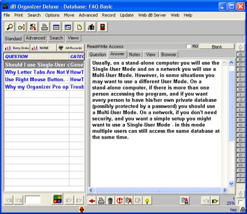The image size is (247, 214).
Task: Click the magnifying glass find icon
Action: click(9, 27)
